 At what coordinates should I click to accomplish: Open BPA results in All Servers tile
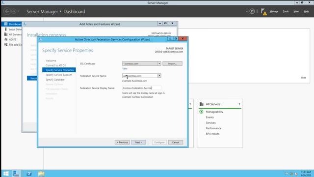click(212, 134)
